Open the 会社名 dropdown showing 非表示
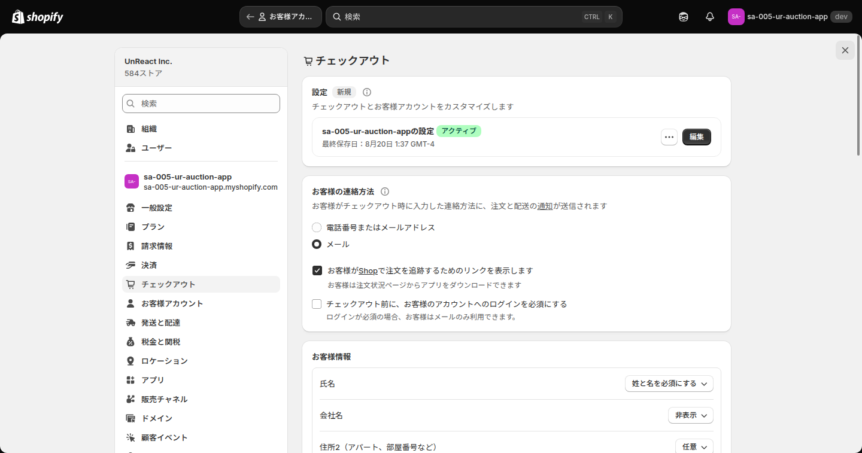The height and width of the screenshot is (453, 862). coord(691,415)
